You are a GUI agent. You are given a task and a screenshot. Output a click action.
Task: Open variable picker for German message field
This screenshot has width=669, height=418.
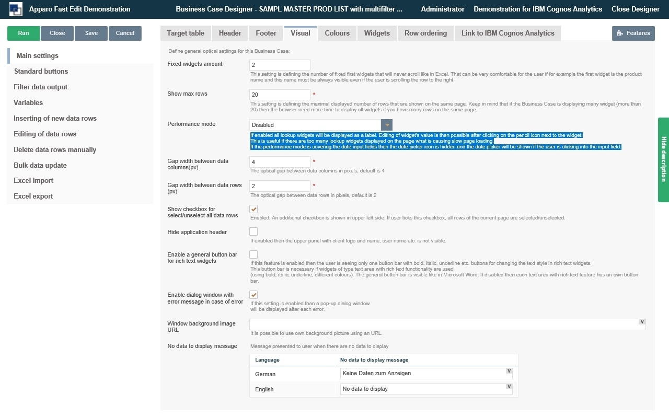click(509, 371)
